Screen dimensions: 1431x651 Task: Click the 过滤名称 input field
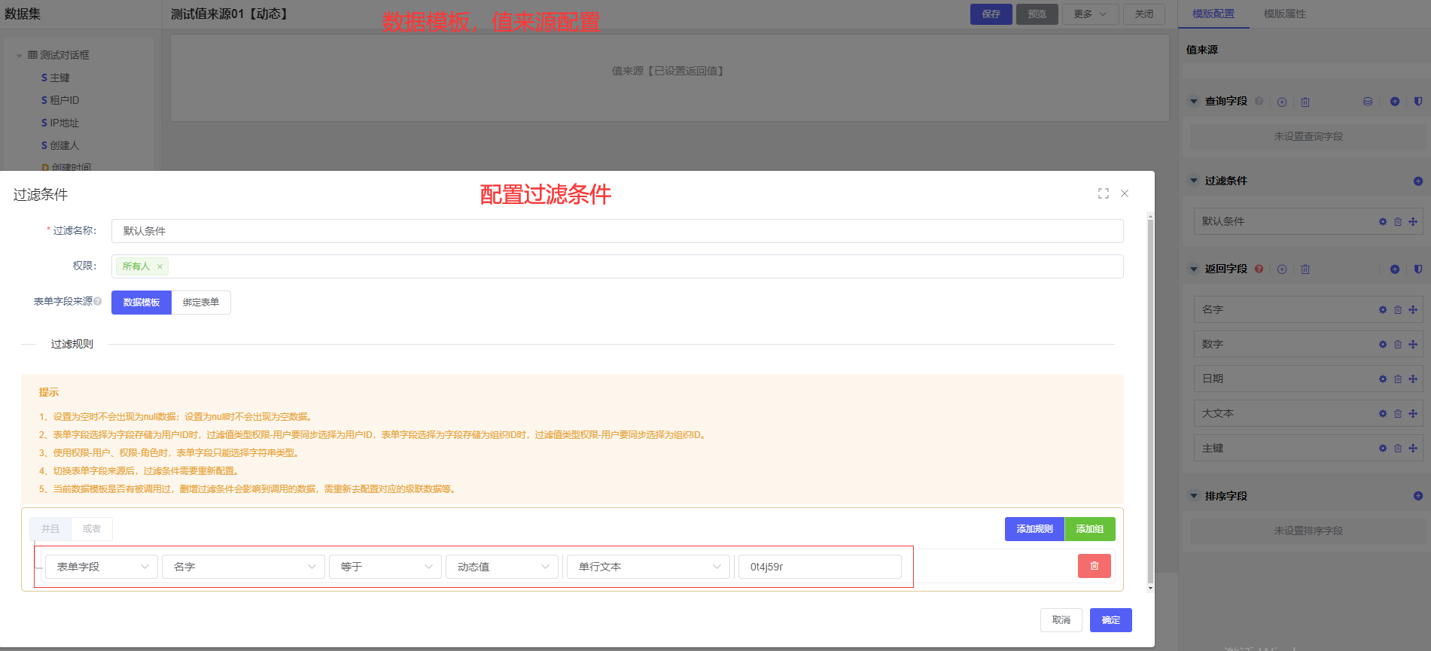(617, 231)
